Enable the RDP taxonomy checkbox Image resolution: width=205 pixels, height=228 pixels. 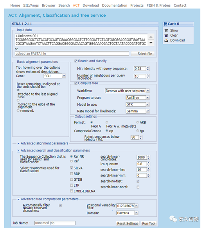(72, 174)
